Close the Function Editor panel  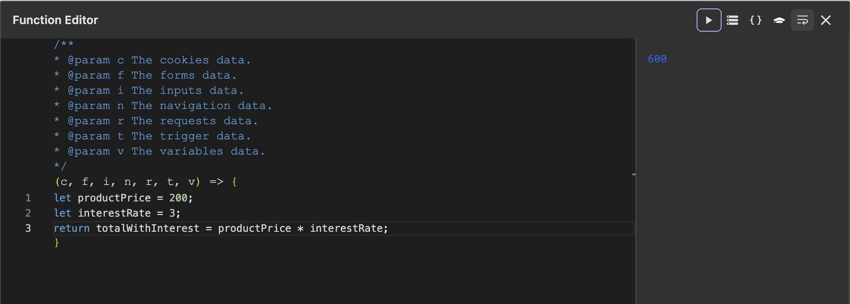(x=826, y=20)
